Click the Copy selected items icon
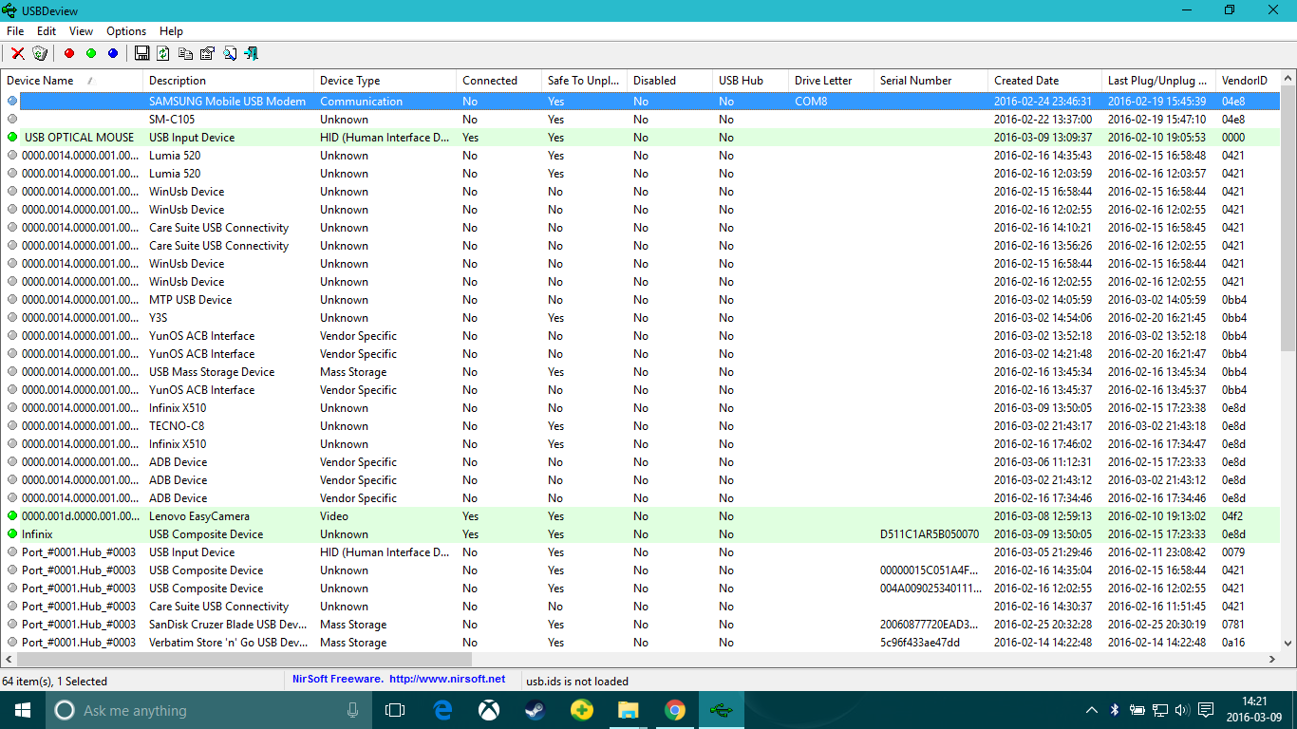Screen dimensions: 1297x729 [185, 53]
